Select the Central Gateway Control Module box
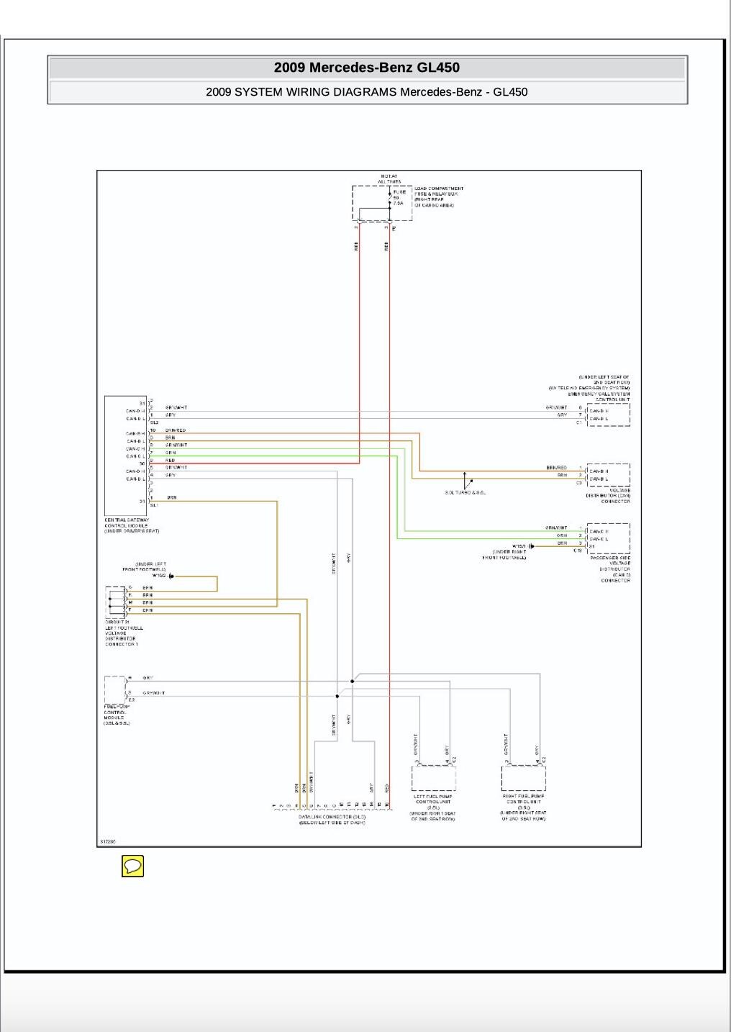 click(x=125, y=455)
